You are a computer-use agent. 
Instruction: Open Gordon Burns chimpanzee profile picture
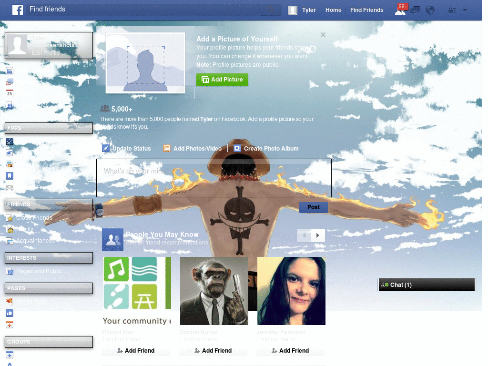[x=214, y=291]
